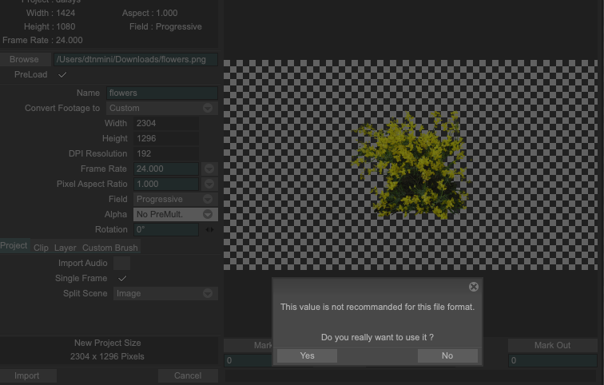Click the "Field : Progressive" project info
The image size is (604, 385).
[x=165, y=26]
